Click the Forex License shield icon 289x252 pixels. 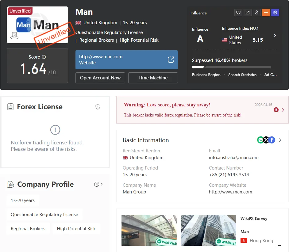98,107
